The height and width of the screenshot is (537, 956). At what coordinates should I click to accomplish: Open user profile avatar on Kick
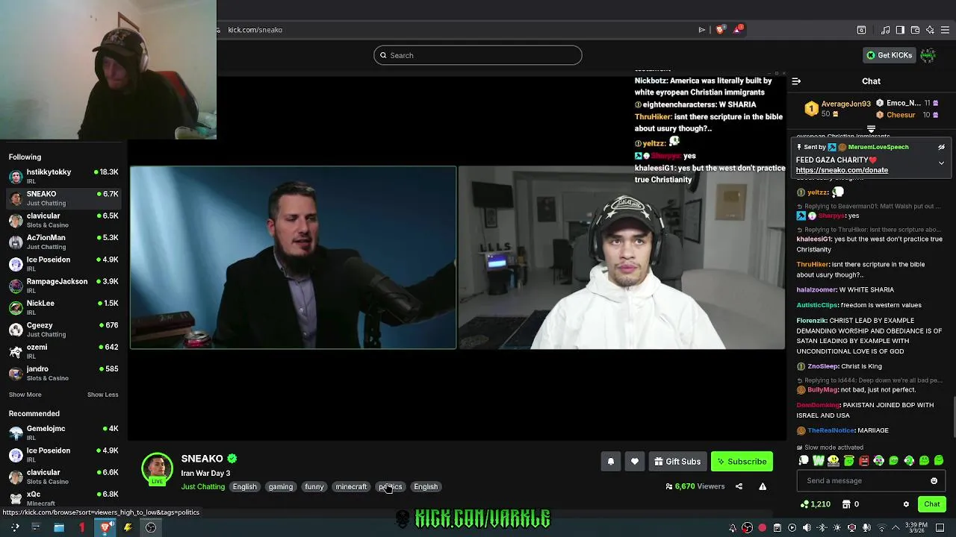point(928,55)
